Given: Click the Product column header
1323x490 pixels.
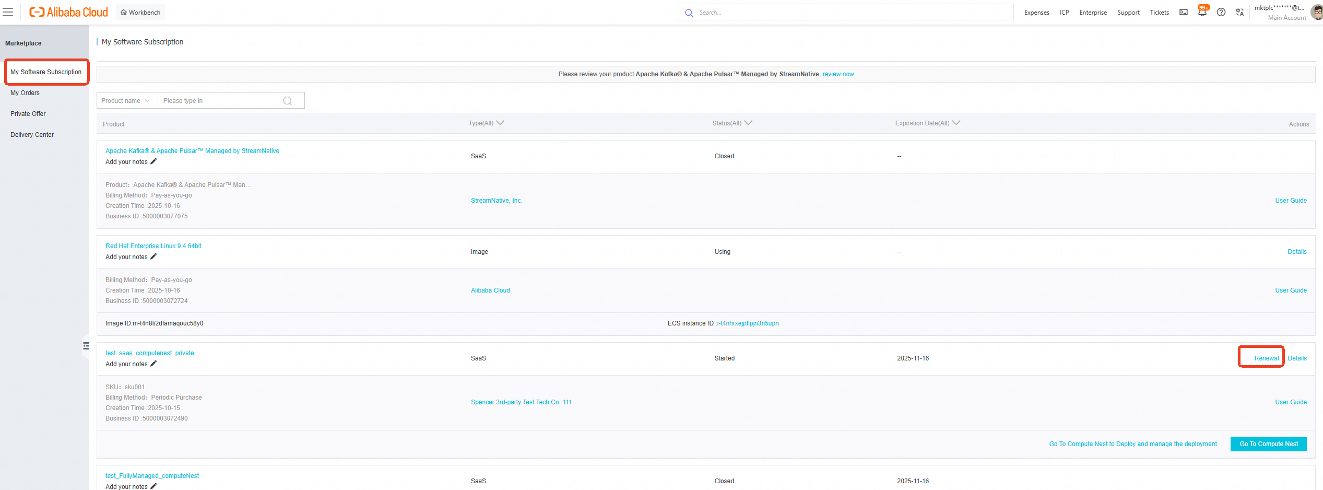Looking at the screenshot, I should point(114,124).
